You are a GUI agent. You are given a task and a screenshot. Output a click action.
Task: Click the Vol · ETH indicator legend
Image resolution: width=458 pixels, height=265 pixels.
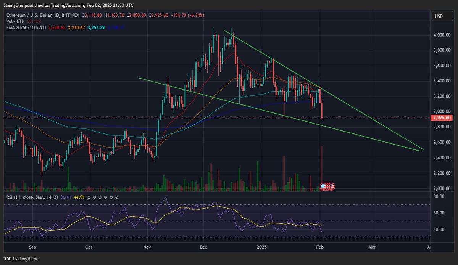click(15, 22)
